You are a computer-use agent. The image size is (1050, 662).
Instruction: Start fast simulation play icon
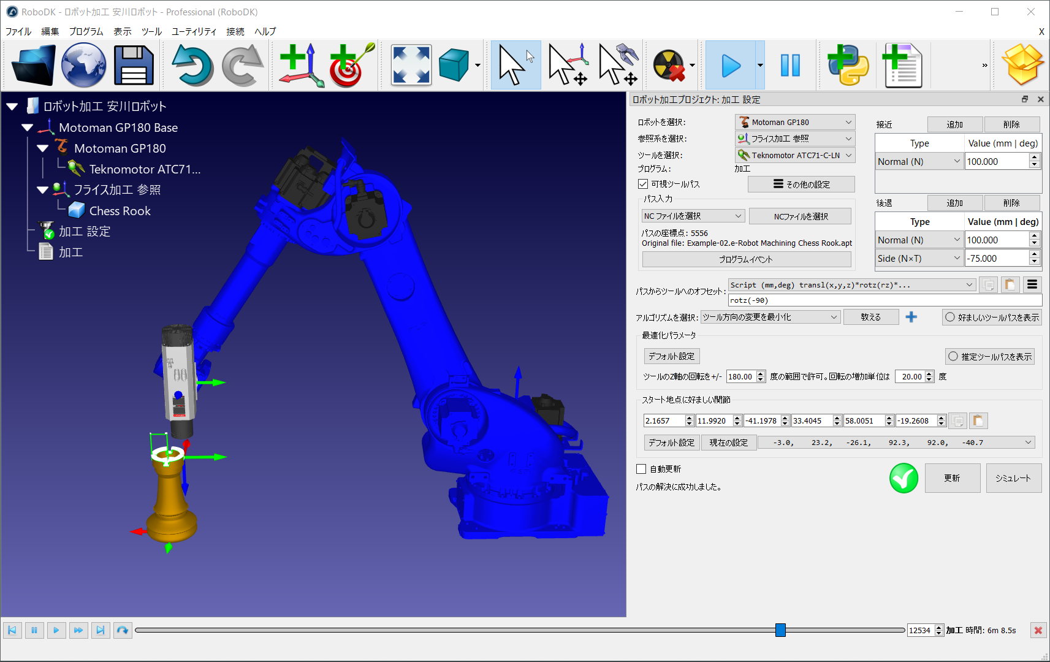click(x=731, y=65)
